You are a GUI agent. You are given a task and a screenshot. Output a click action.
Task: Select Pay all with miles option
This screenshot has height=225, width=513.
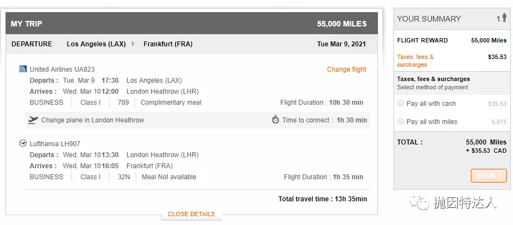coord(401,122)
